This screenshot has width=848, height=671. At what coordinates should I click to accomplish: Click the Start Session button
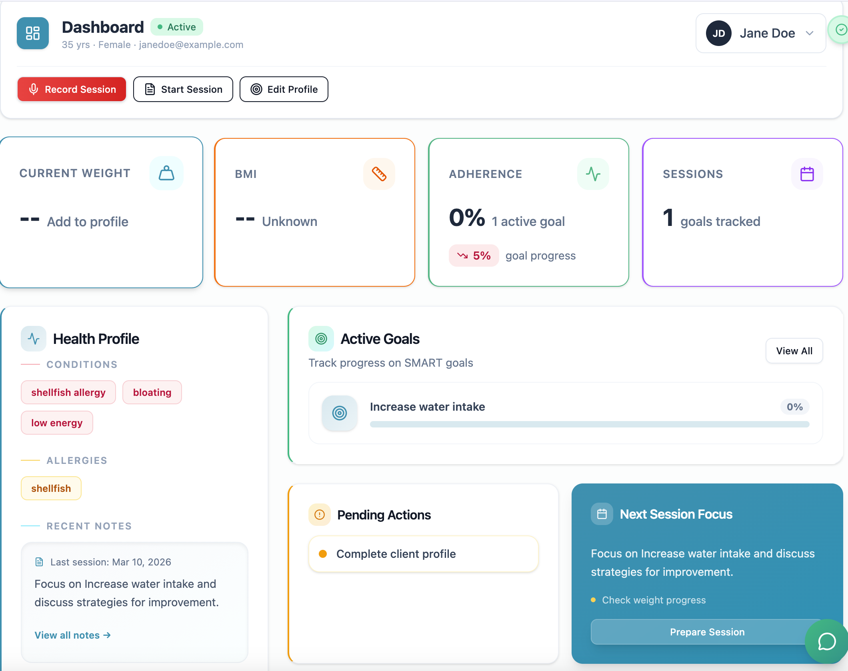183,89
